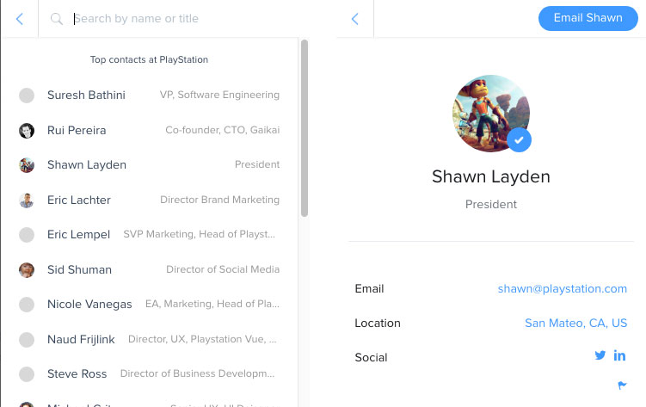Image resolution: width=646 pixels, height=407 pixels.
Task: Click the VP, Software Engineering title
Action: 219,95
